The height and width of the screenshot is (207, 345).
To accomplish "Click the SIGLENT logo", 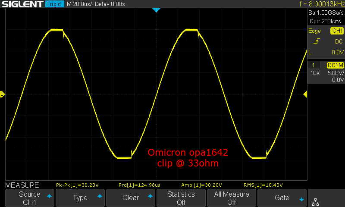I will 22,4.
